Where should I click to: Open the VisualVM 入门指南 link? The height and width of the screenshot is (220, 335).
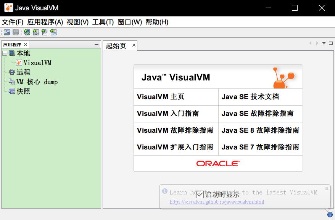pos(167,114)
